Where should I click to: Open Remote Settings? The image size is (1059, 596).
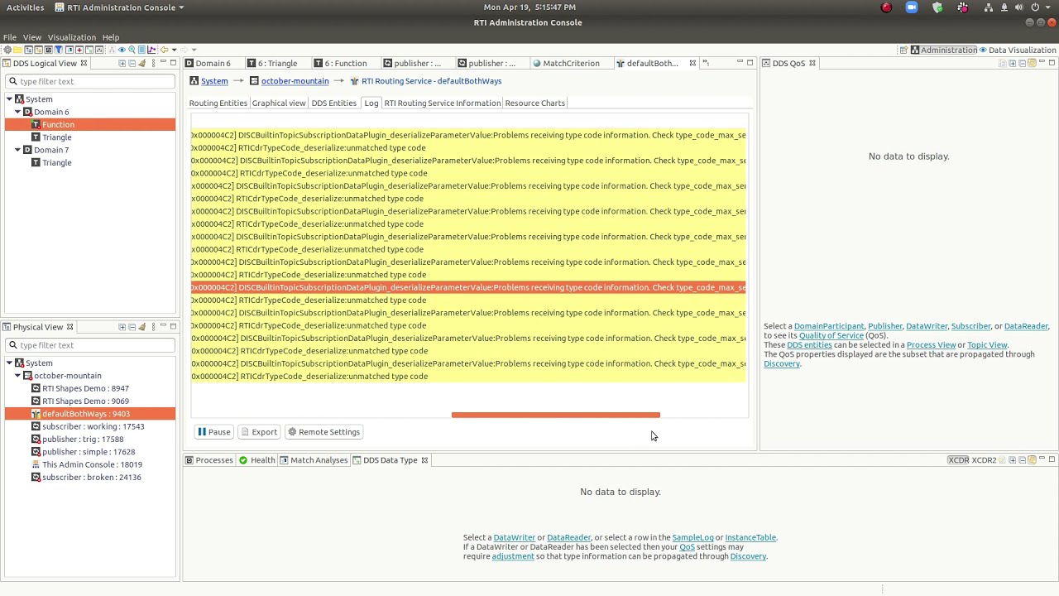pyautogui.click(x=323, y=432)
